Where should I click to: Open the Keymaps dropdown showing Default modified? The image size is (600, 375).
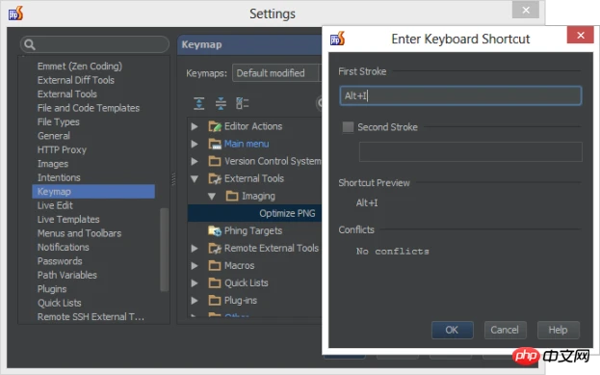pos(276,72)
